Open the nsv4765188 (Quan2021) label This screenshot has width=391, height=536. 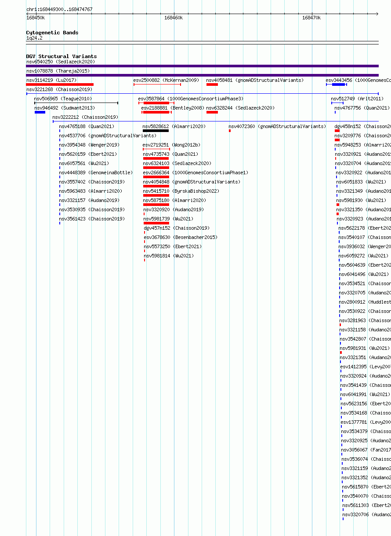[x=87, y=126]
